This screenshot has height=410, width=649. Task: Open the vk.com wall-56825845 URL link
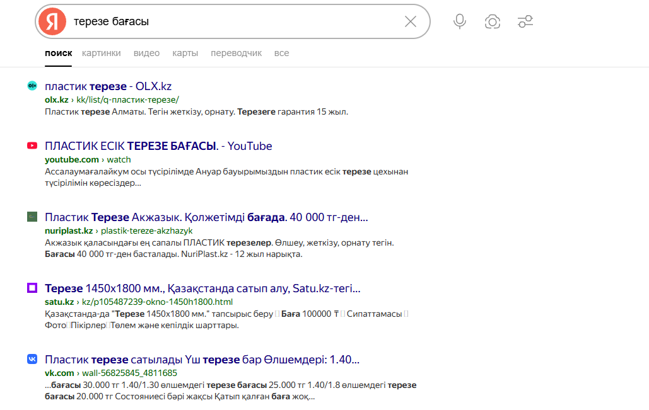pos(111,373)
